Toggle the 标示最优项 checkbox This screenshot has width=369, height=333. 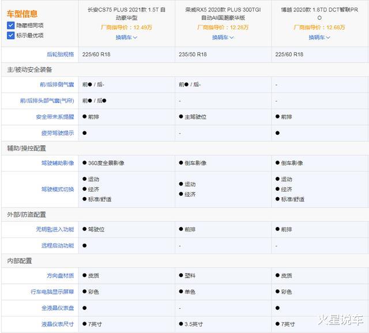point(10,35)
